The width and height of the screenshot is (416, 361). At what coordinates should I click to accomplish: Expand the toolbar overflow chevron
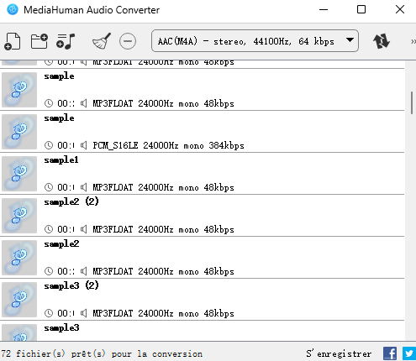pos(413,41)
